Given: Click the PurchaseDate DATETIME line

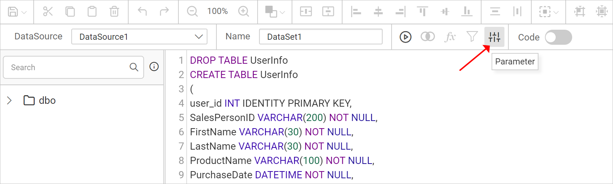Looking at the screenshot, I should (x=272, y=175).
